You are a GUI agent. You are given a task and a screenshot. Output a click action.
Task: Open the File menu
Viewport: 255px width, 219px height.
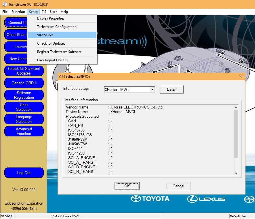pos(5,12)
